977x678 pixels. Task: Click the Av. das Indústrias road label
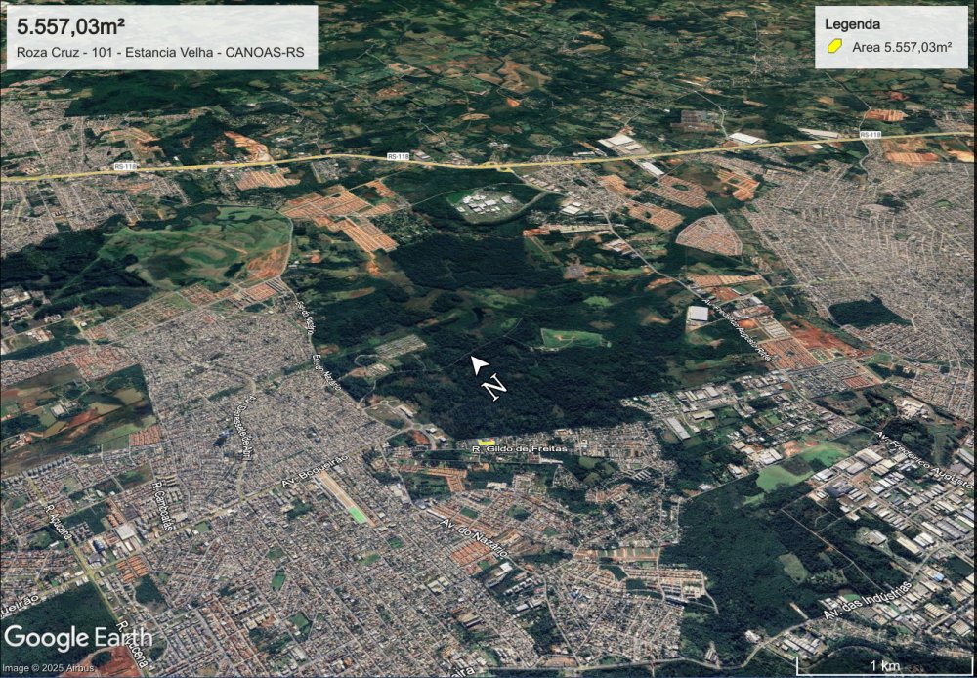(x=868, y=599)
